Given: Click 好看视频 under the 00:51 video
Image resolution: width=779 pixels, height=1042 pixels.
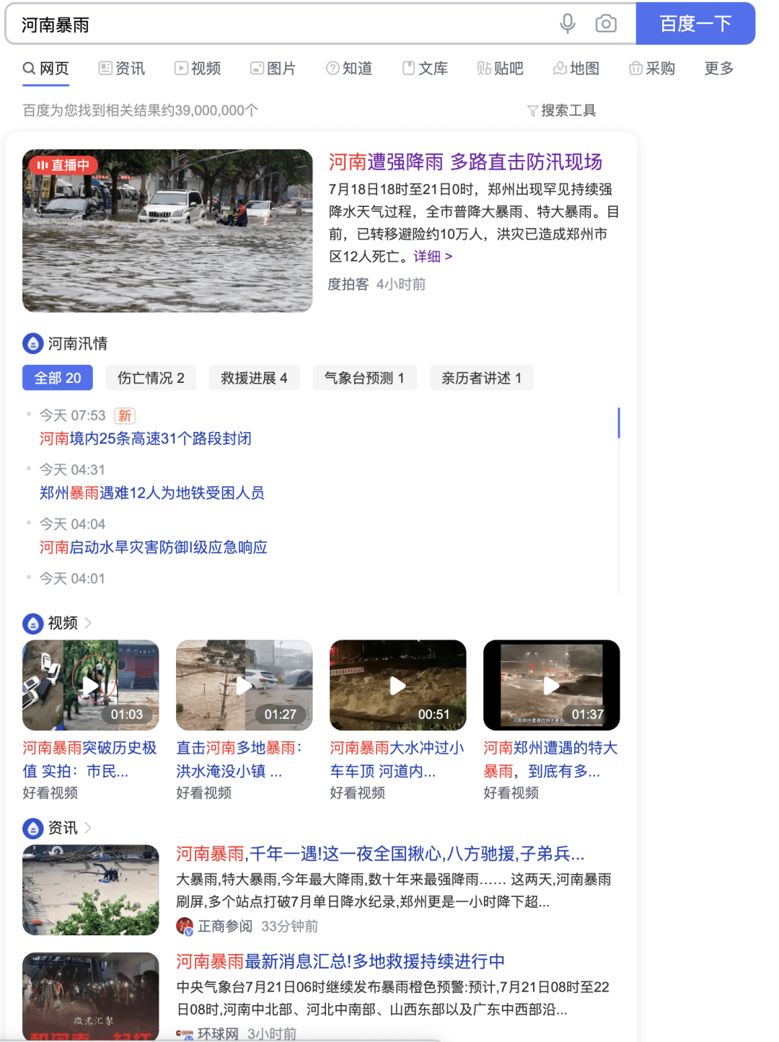Looking at the screenshot, I should (x=357, y=793).
